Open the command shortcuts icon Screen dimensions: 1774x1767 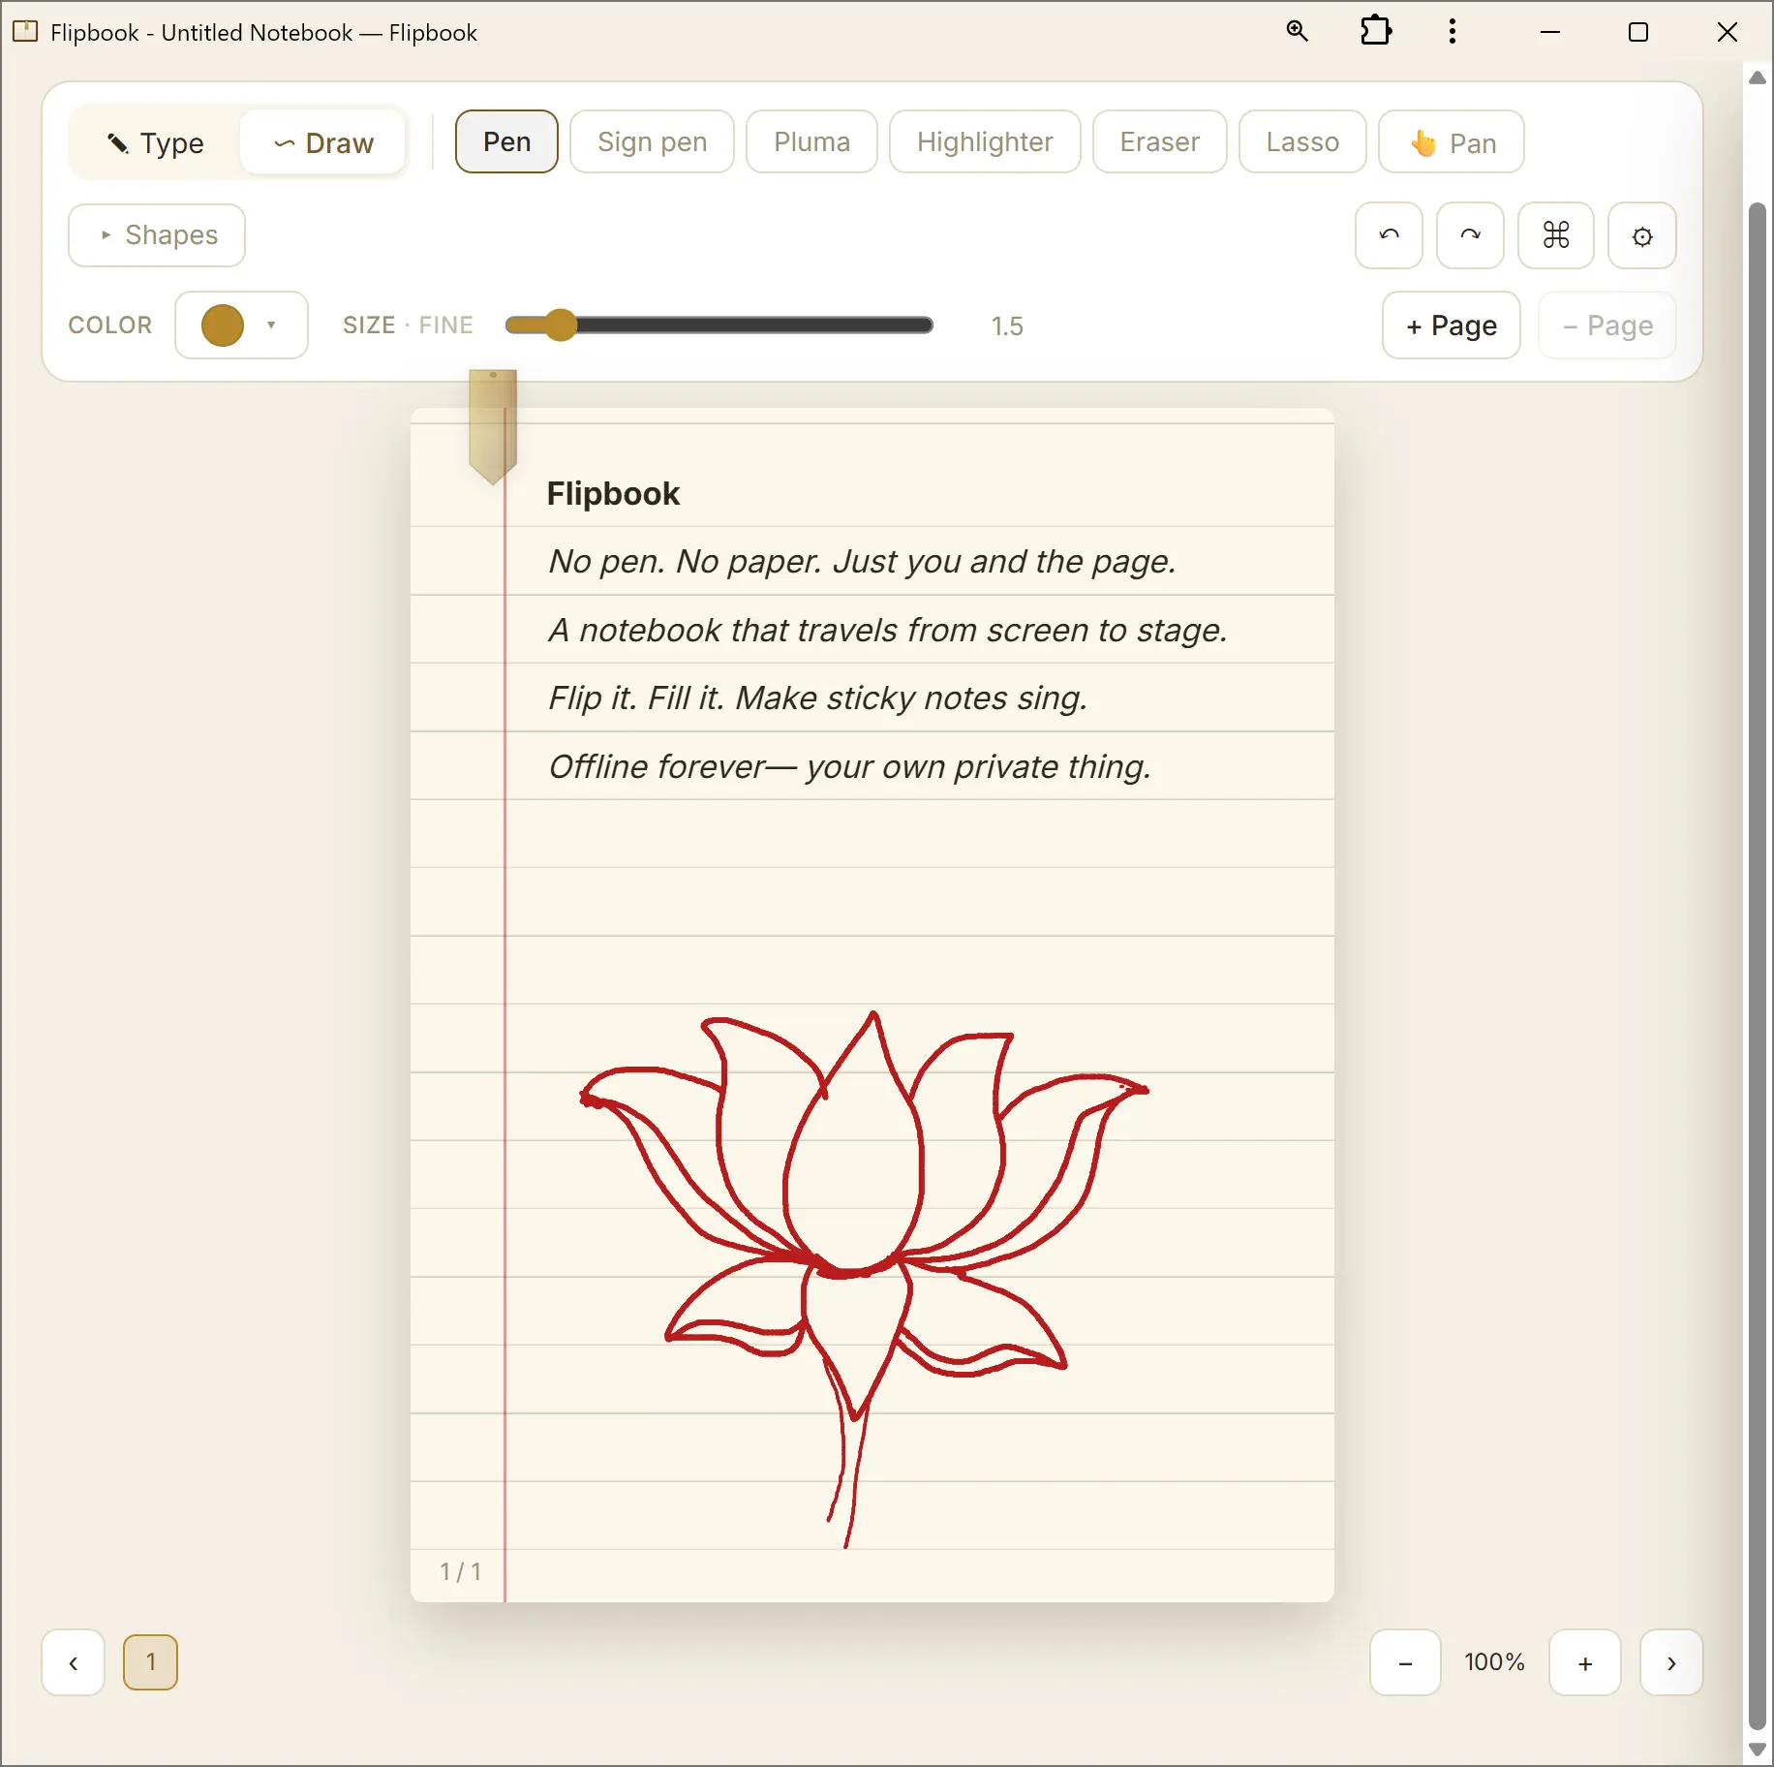pos(1555,235)
